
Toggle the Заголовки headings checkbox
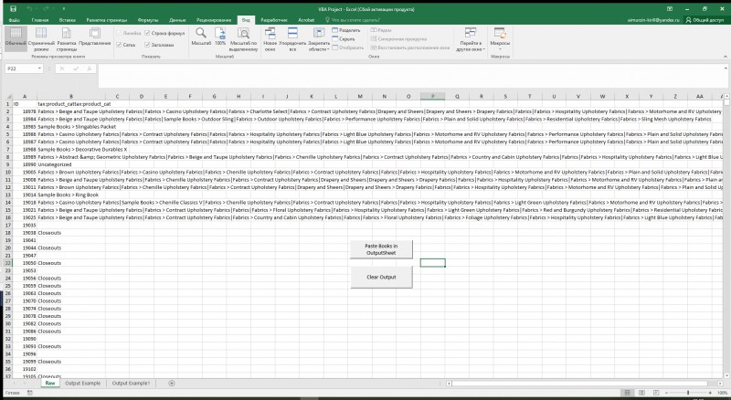click(147, 45)
